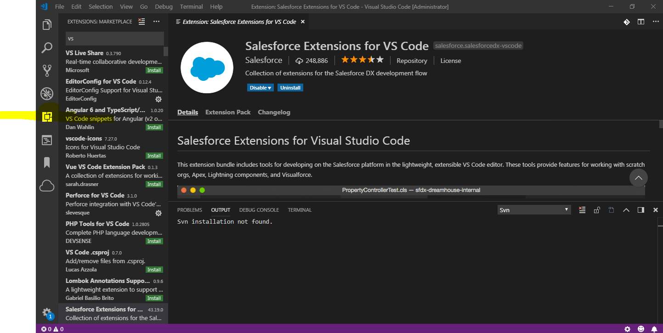Switch to the Changelog tab

click(274, 112)
